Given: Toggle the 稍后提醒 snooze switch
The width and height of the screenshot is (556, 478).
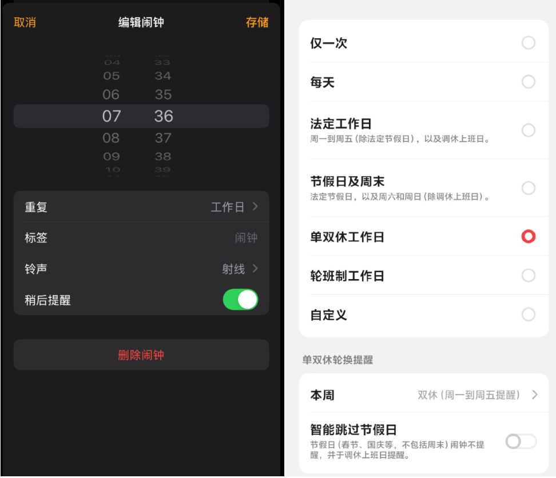Looking at the screenshot, I should [x=240, y=300].
